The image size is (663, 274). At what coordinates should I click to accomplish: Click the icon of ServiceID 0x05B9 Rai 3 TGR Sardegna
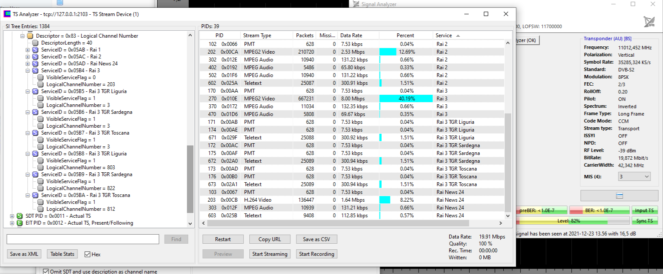(x=35, y=174)
